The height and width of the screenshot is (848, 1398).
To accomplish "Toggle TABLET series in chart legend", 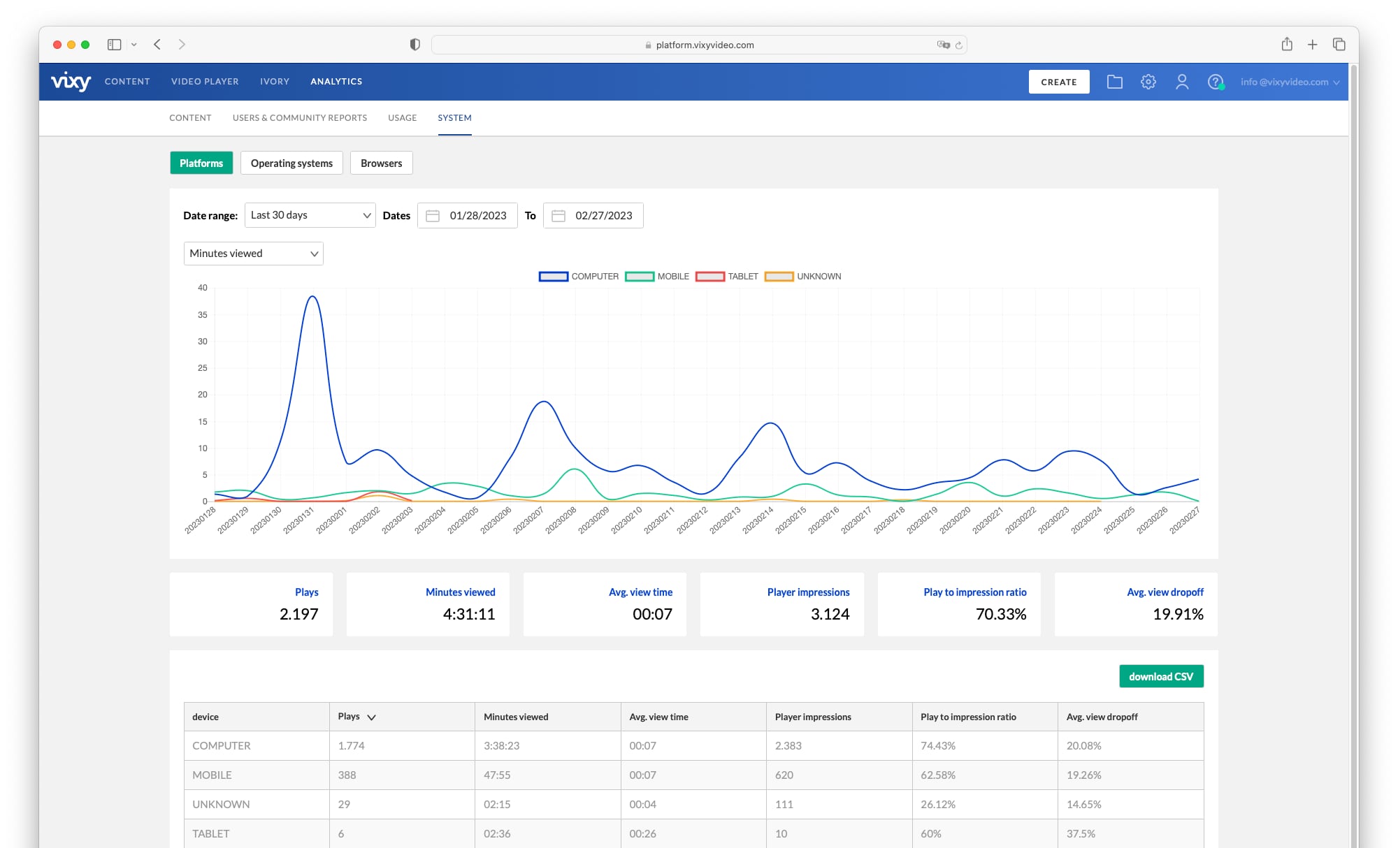I will [x=727, y=277].
